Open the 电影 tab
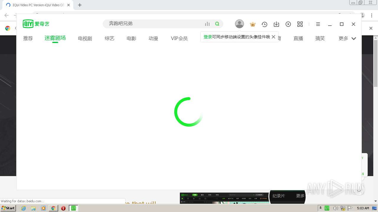This screenshot has height=212, width=378. coord(131,38)
